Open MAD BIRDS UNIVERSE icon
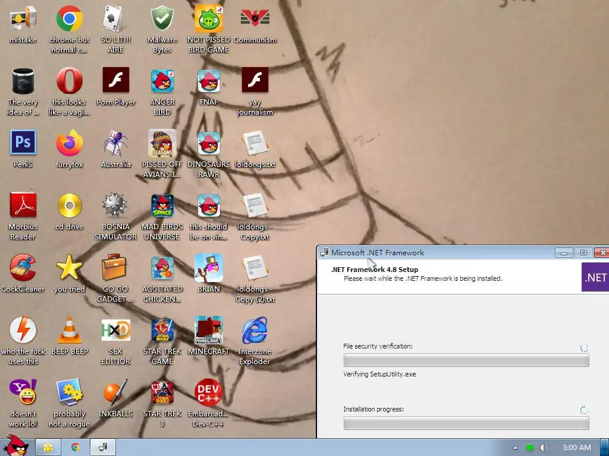Viewport: 609px width, 456px height. click(162, 205)
